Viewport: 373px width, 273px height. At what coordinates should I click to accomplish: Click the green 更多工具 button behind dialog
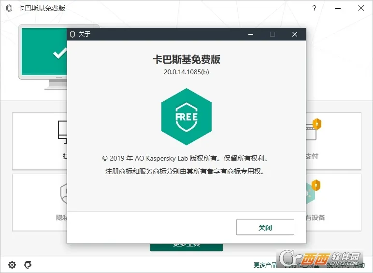[x=186, y=247]
